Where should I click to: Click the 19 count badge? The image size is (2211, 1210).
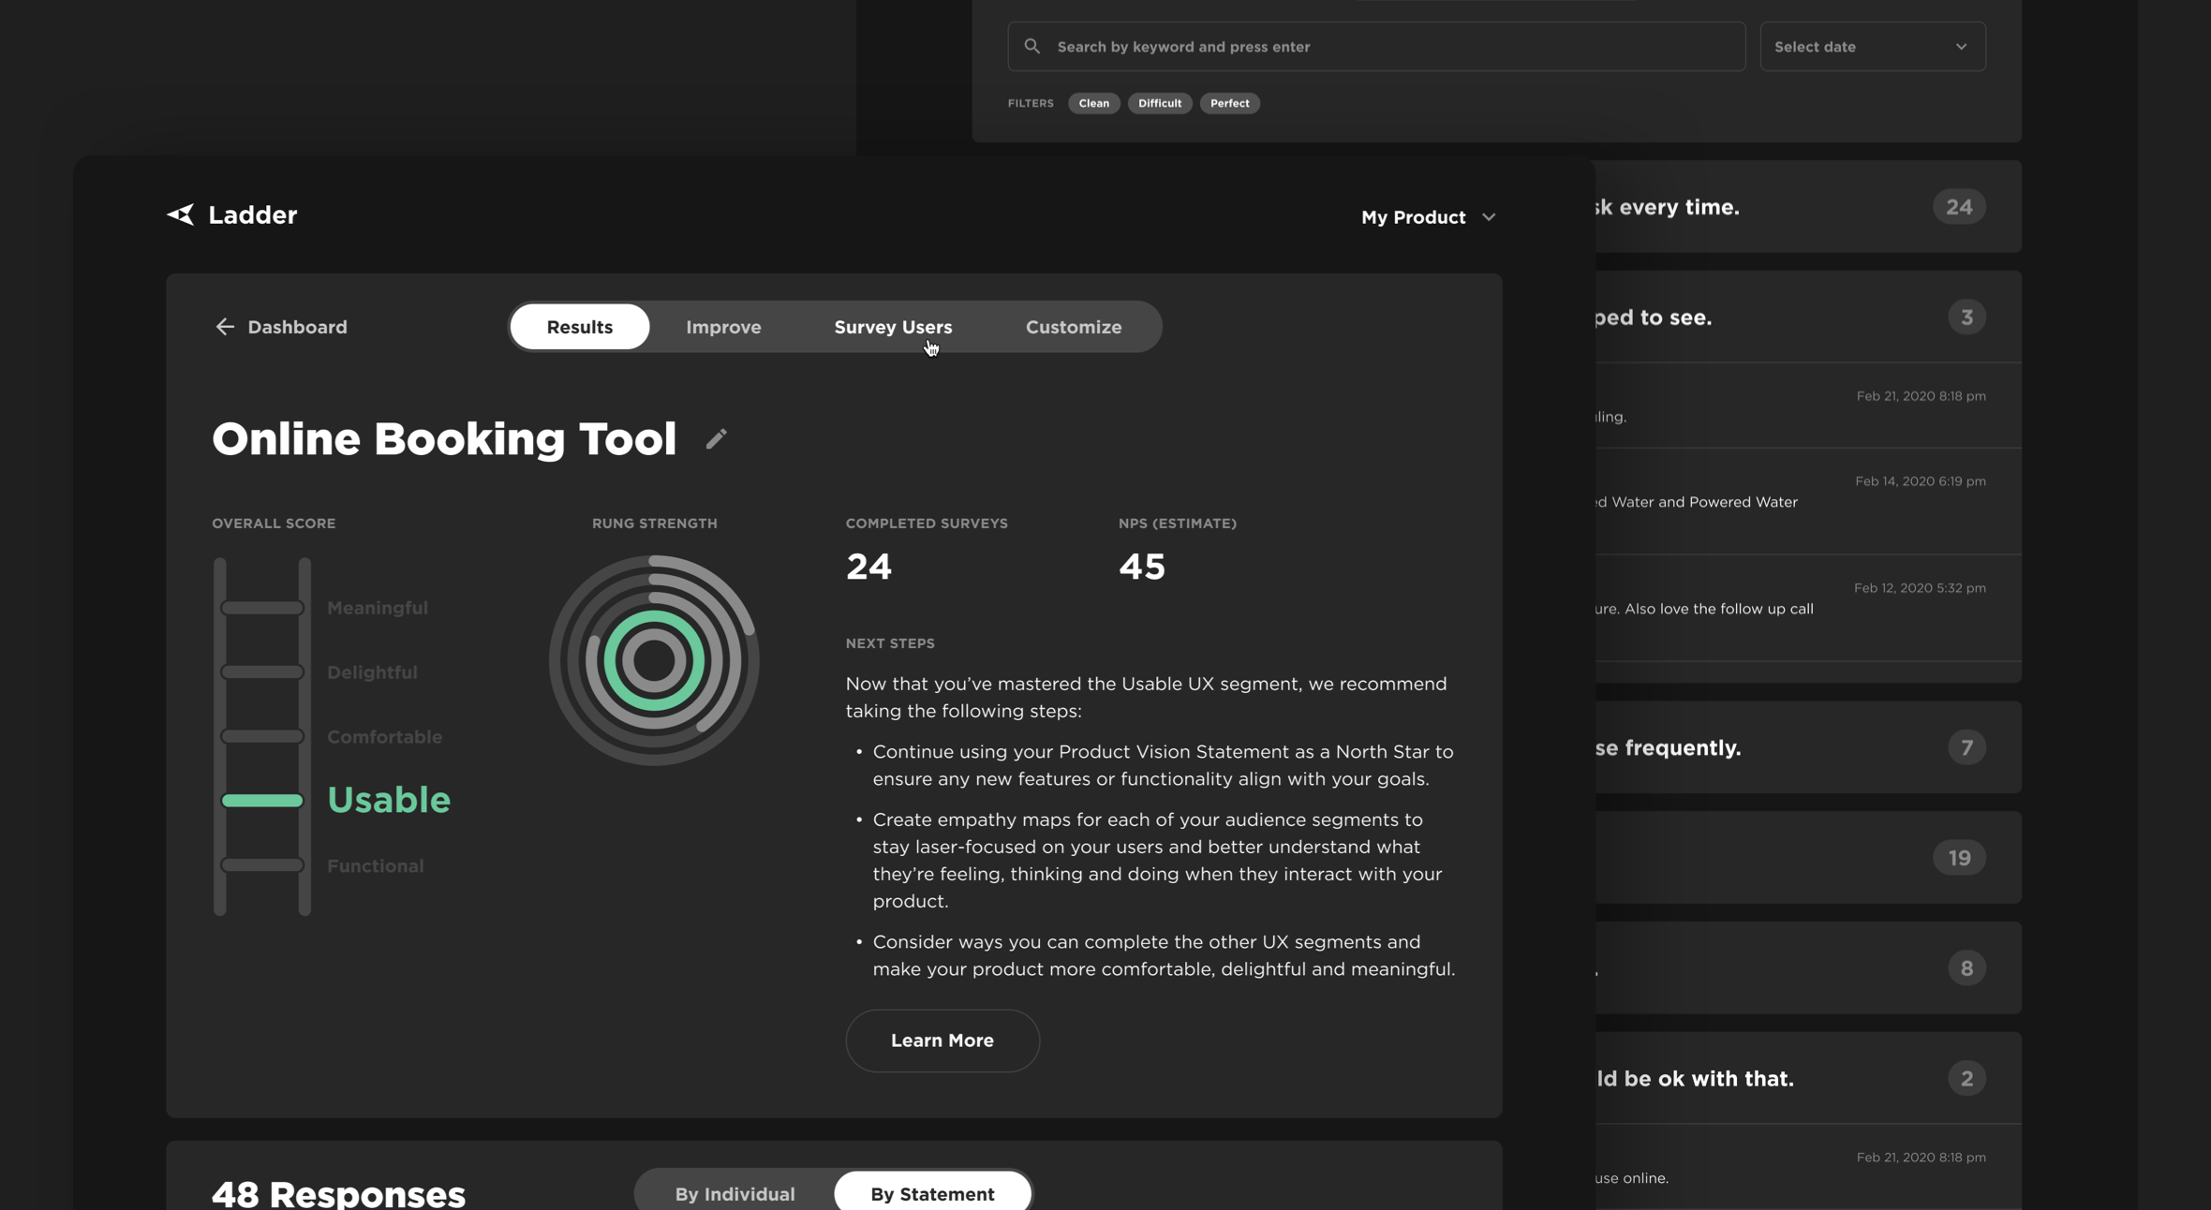point(1958,858)
